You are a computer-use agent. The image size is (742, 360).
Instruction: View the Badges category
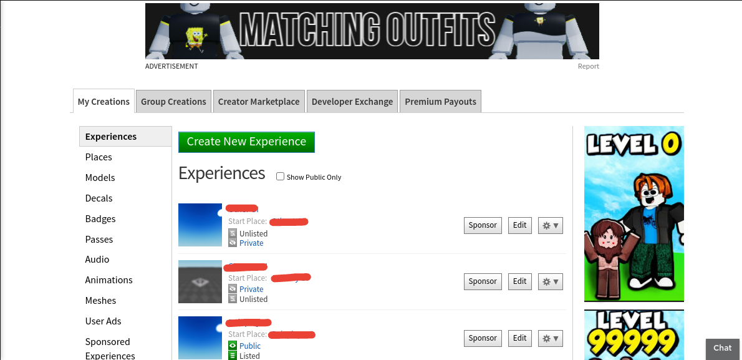pyautogui.click(x=100, y=219)
